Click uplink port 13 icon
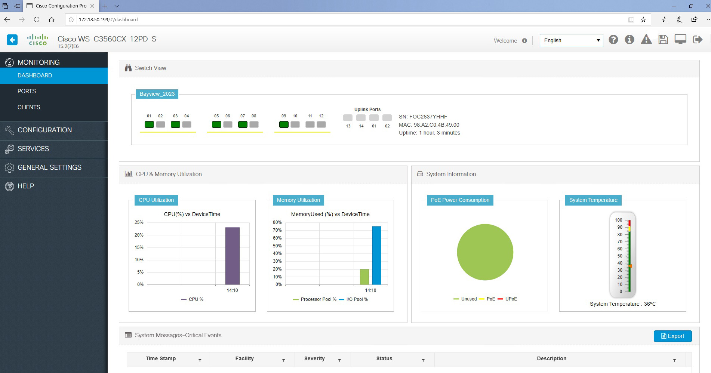This screenshot has width=711, height=373. pos(348,118)
